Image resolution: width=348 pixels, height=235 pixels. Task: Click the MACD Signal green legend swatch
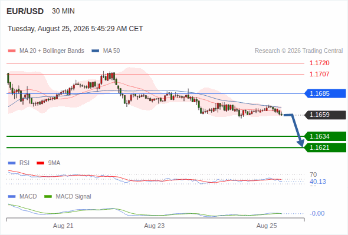(x=48, y=197)
